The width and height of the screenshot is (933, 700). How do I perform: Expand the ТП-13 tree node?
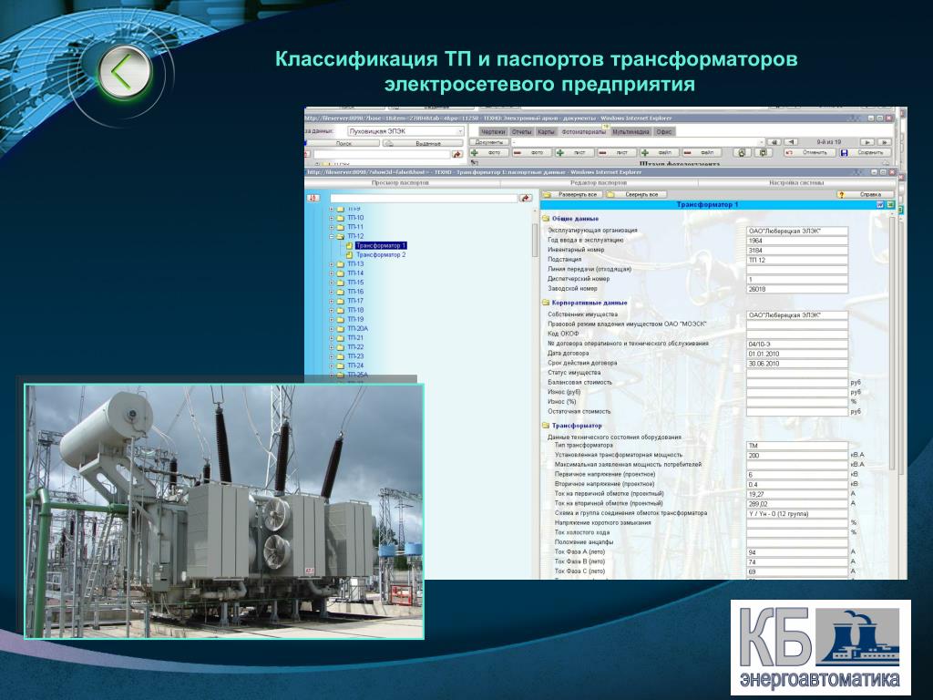click(x=332, y=264)
